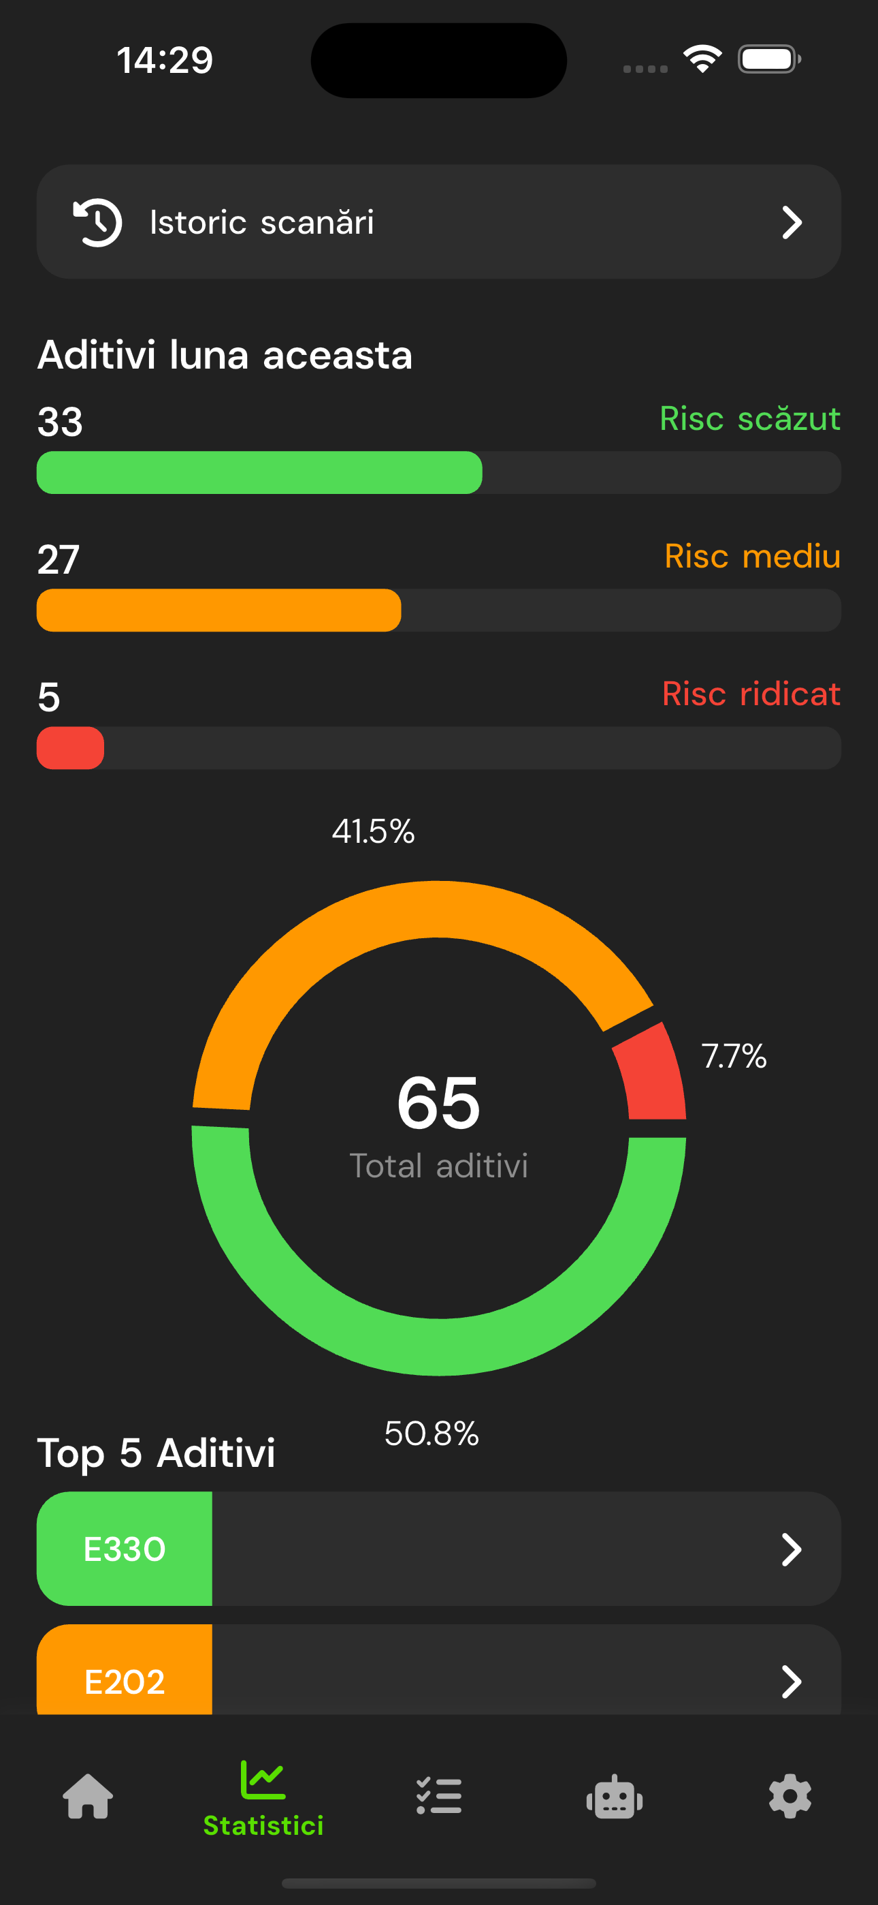Screen dimensions: 878x1905
Task: Select the Statistici chart icon
Action: click(263, 1781)
